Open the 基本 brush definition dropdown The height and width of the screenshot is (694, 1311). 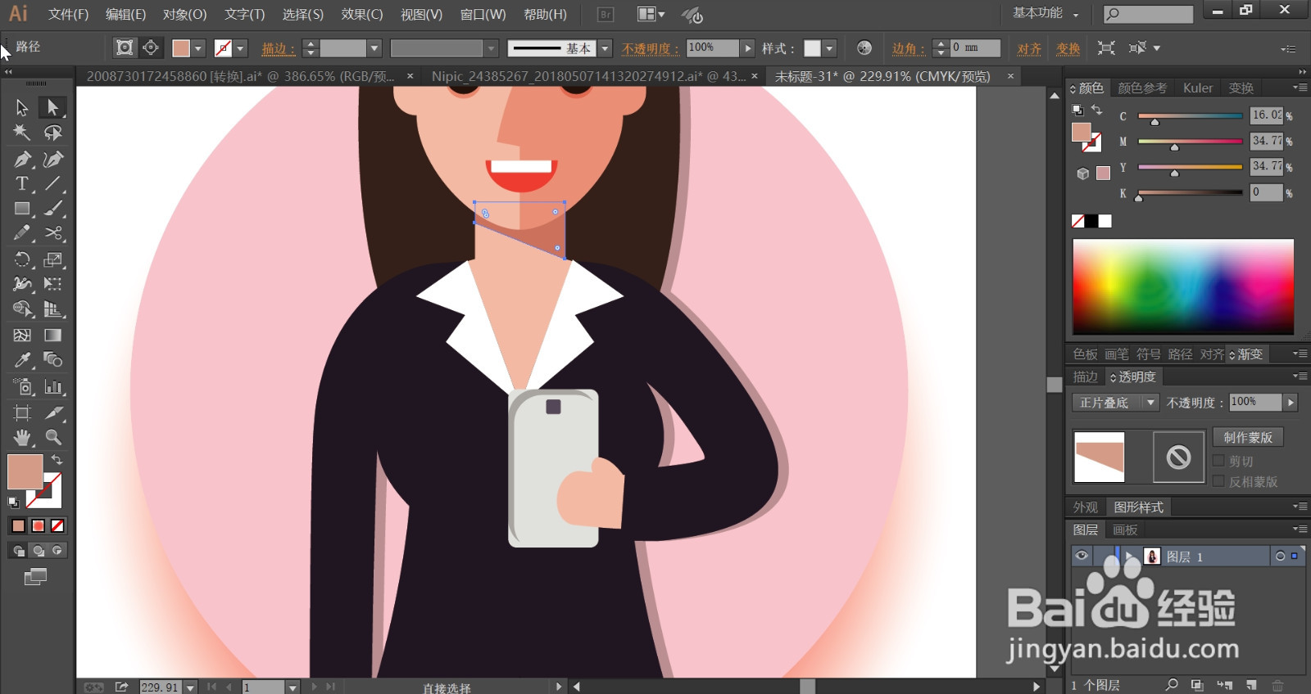point(605,48)
